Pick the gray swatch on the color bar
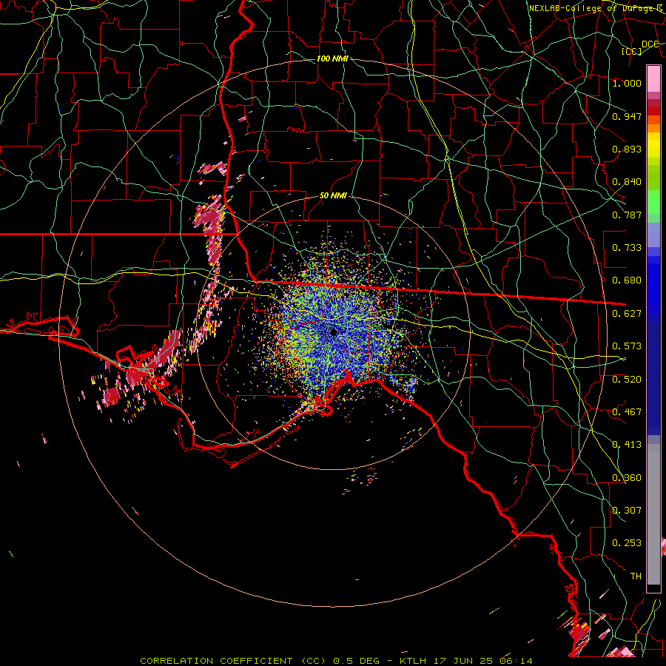This screenshot has width=666, height=666. click(653, 514)
